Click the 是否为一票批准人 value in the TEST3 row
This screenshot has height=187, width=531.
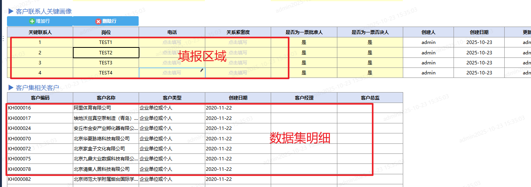304,62
